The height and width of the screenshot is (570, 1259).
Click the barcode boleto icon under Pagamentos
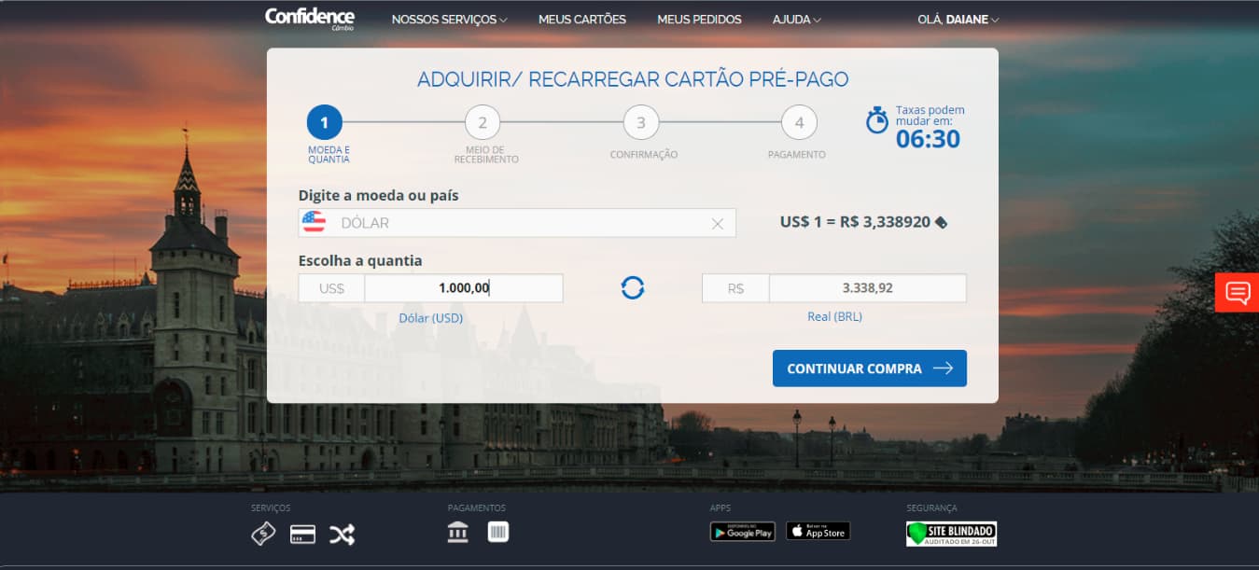tap(498, 532)
